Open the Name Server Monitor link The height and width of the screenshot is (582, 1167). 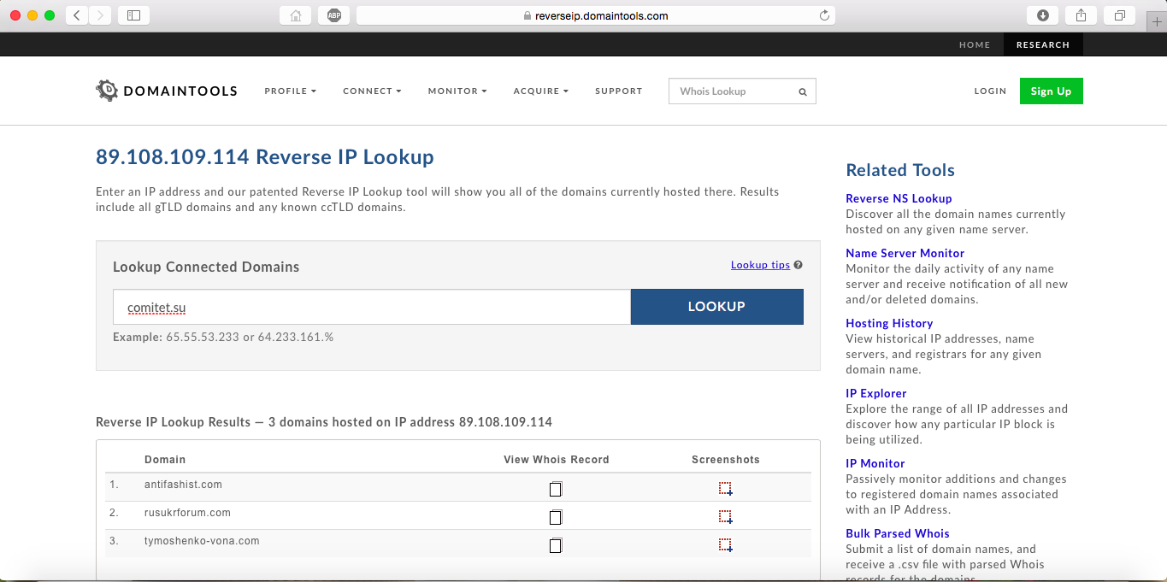tap(905, 253)
